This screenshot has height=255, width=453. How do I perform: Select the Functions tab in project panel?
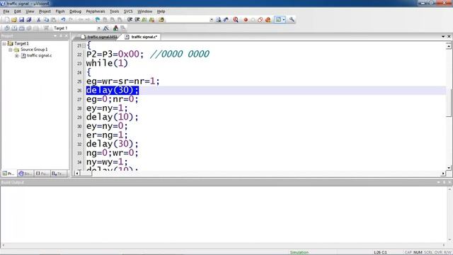[42, 174]
